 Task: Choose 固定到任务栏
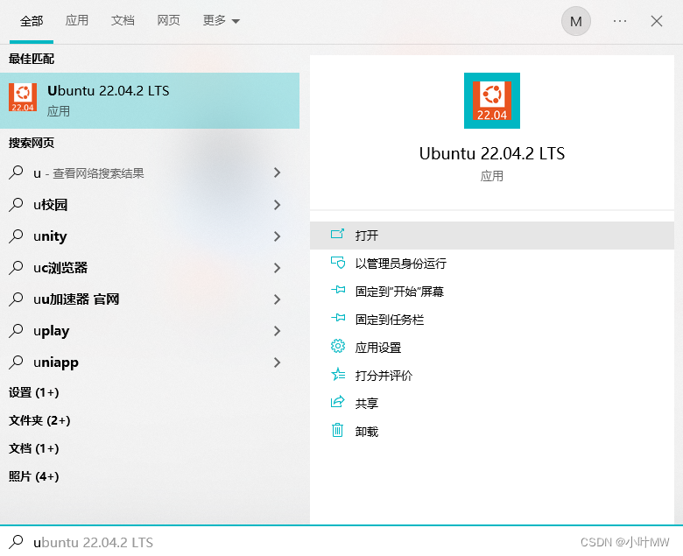492,319
